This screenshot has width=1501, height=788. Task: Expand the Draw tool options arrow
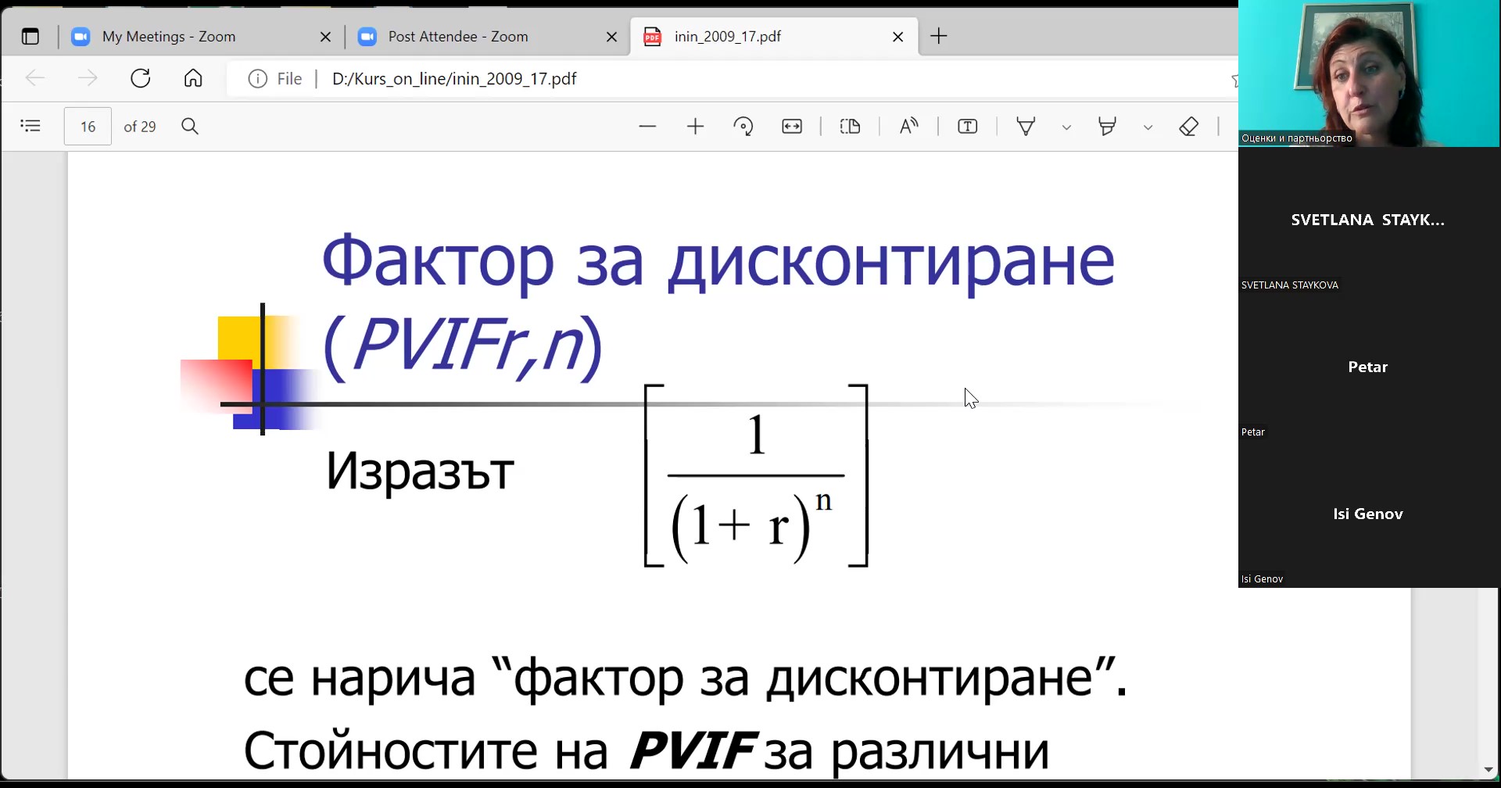pyautogui.click(x=1066, y=127)
